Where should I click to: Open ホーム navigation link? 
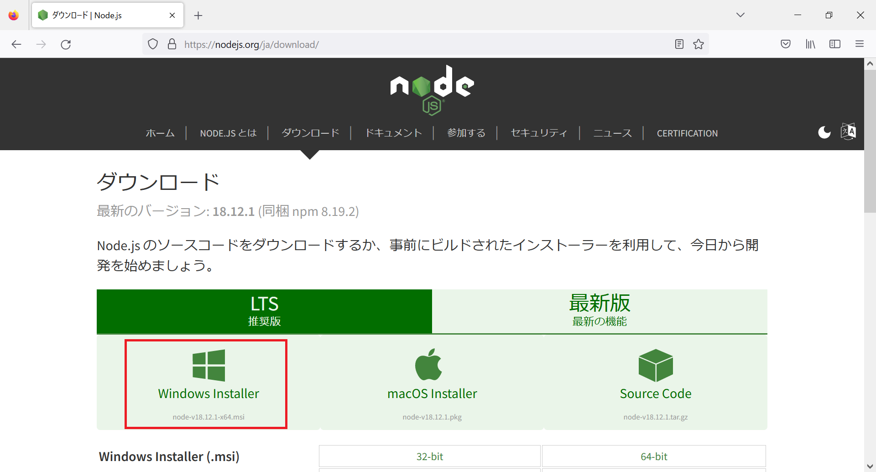[160, 133]
